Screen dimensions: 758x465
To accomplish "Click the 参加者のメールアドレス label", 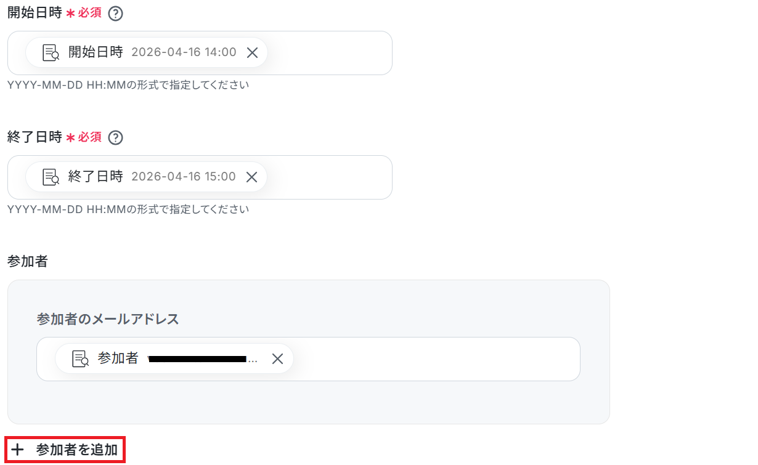I will click(108, 319).
